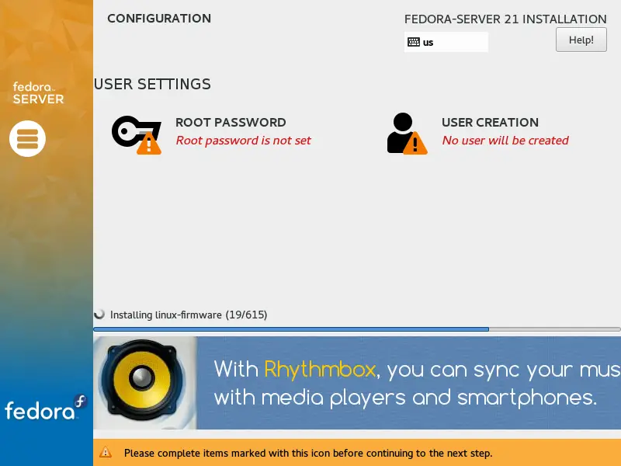Click 'Installing linux-firmware (19/615)' status text

189,315
